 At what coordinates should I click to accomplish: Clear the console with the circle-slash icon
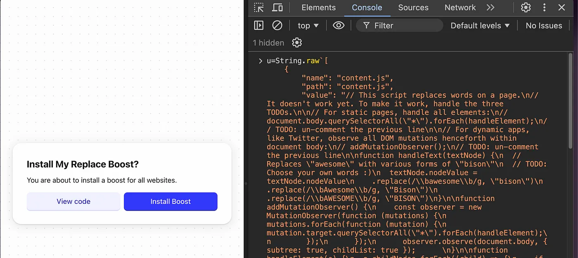click(277, 26)
